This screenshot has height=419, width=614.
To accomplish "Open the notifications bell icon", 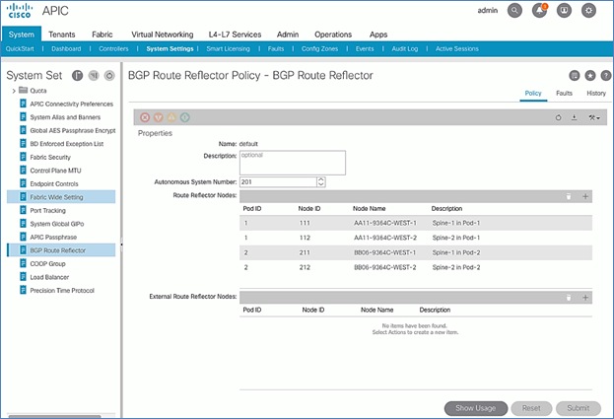I will [x=539, y=11].
